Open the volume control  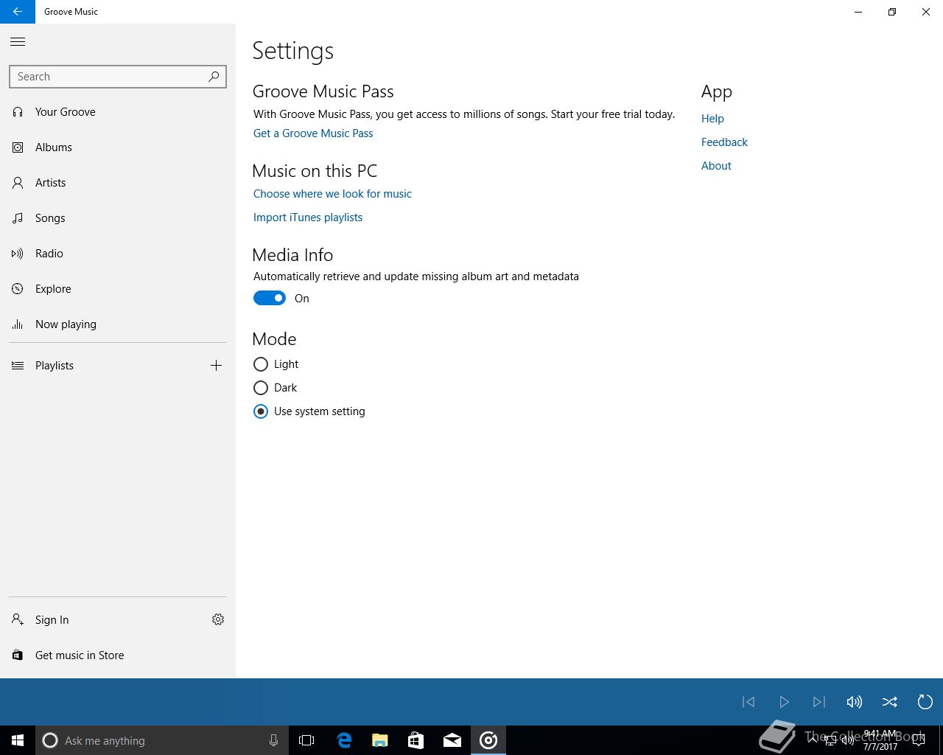[x=855, y=702]
